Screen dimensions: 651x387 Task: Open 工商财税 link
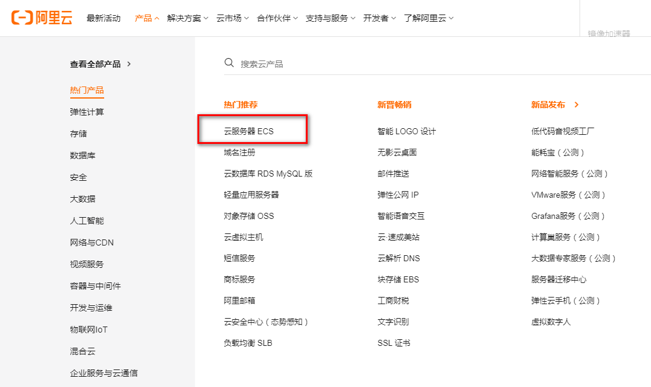(x=393, y=301)
